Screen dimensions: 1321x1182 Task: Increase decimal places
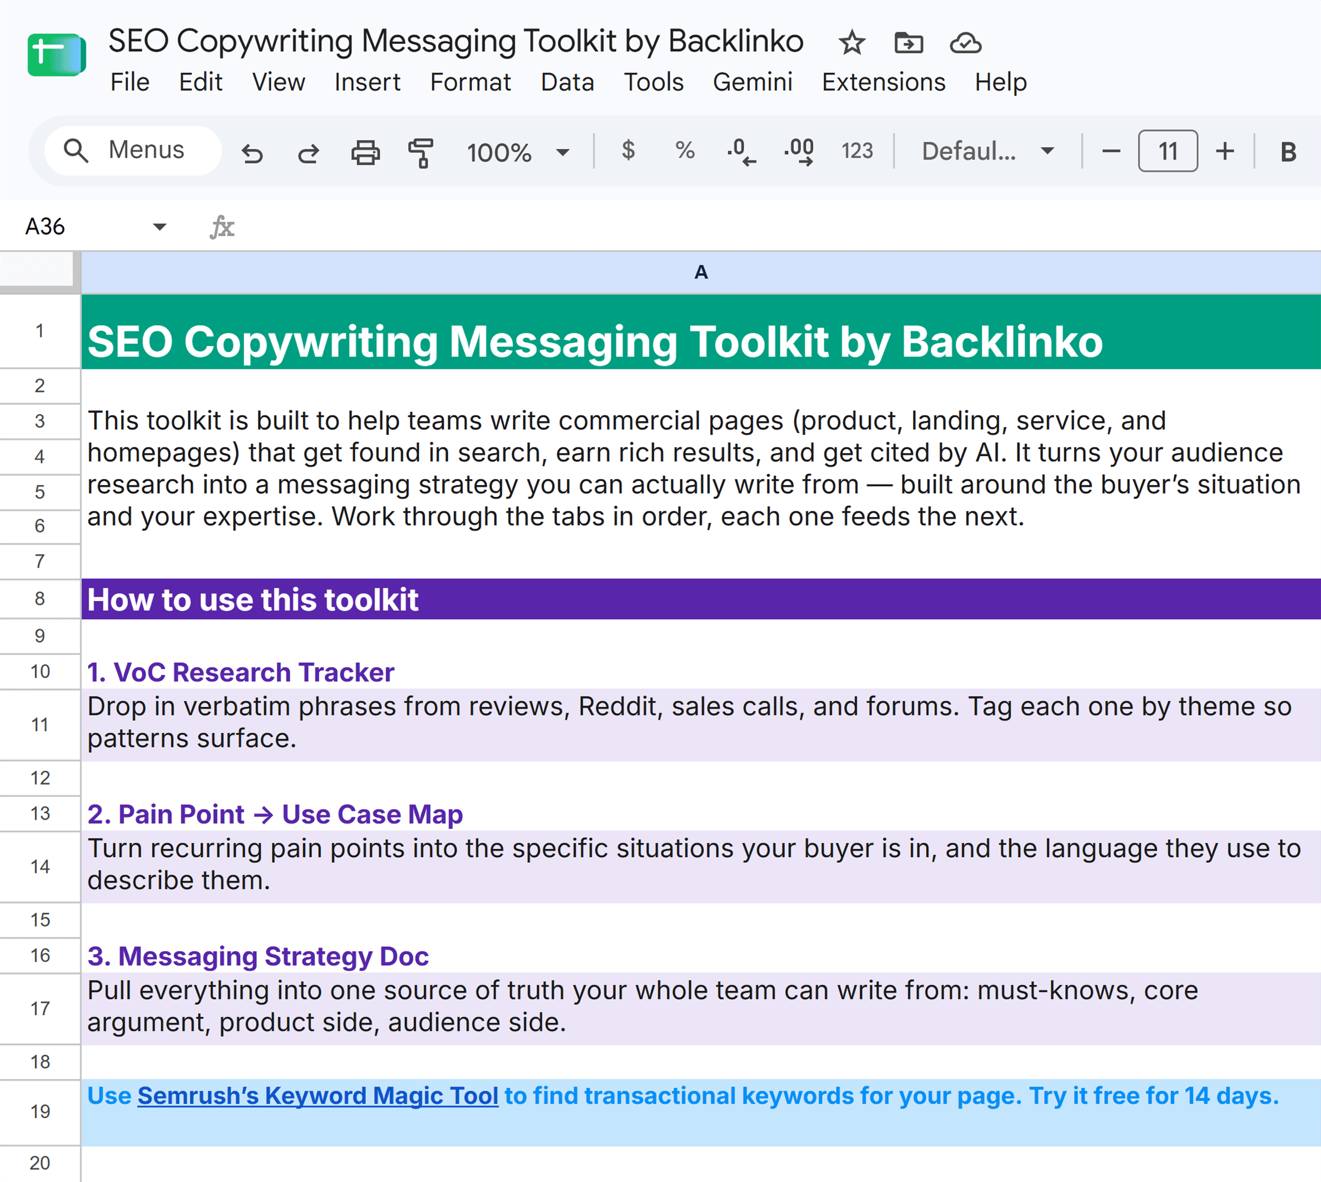pyautogui.click(x=799, y=152)
